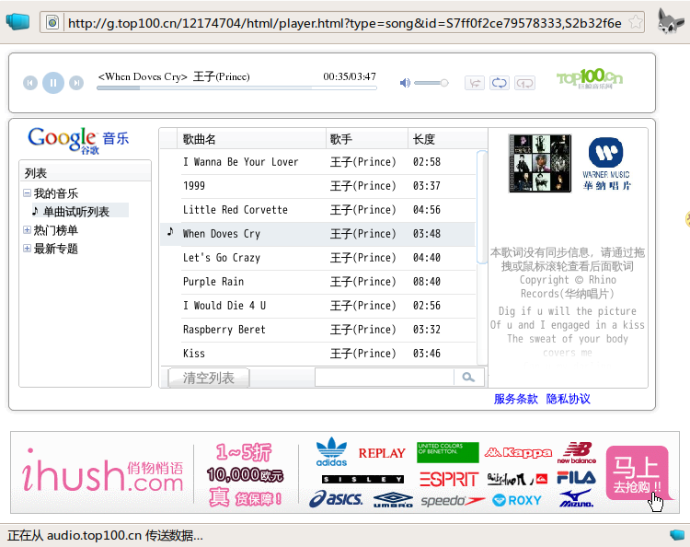690x547 pixels.
Task: Seek on the song progress bar
Action: (x=236, y=88)
